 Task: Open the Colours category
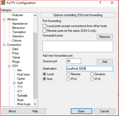[17, 41]
